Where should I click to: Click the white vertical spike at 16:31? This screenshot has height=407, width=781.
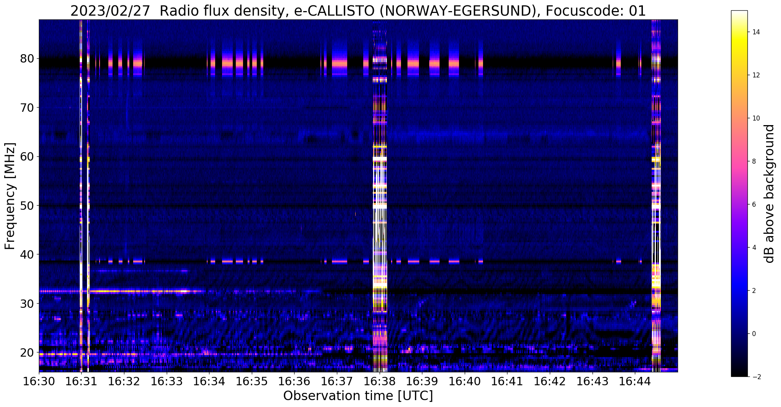[x=81, y=196]
